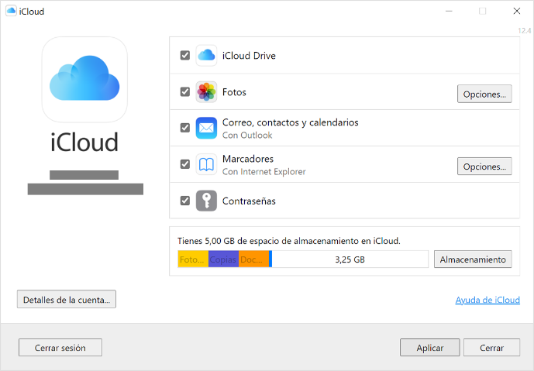Close the iCloud window

pos(517,11)
